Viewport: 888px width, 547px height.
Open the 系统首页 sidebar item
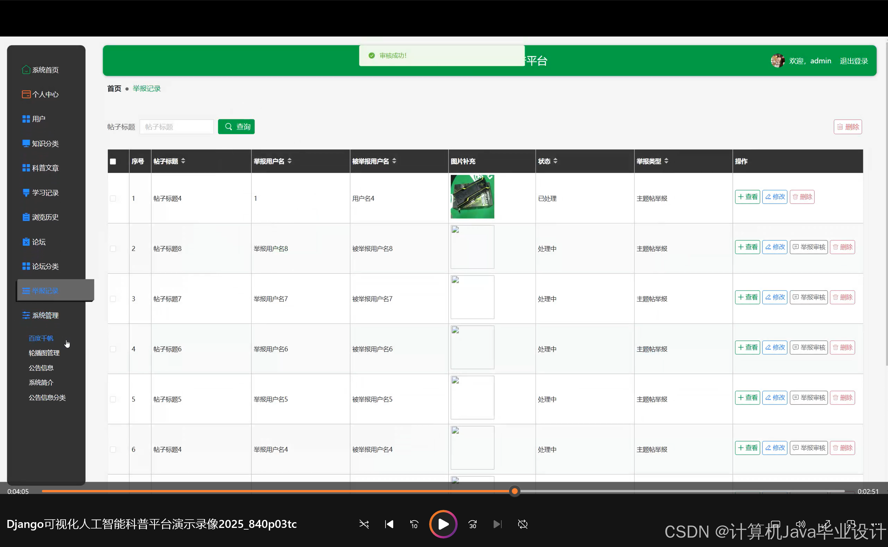click(41, 70)
